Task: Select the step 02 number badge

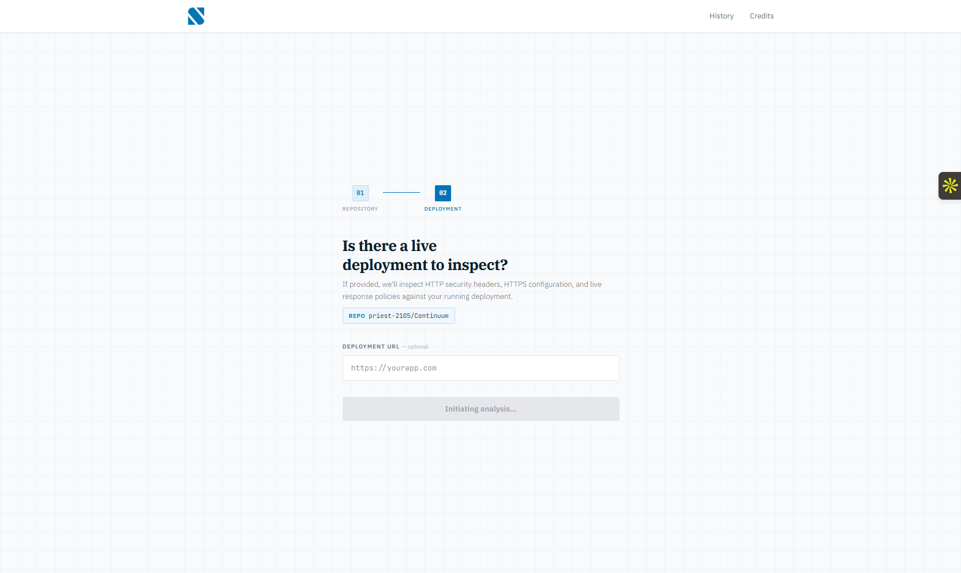Action: (442, 193)
